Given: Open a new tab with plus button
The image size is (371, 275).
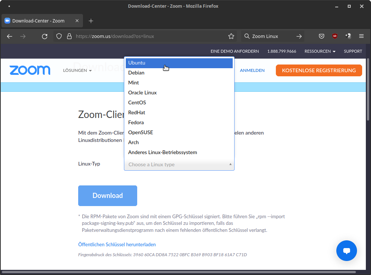Looking at the screenshot, I should [91, 21].
